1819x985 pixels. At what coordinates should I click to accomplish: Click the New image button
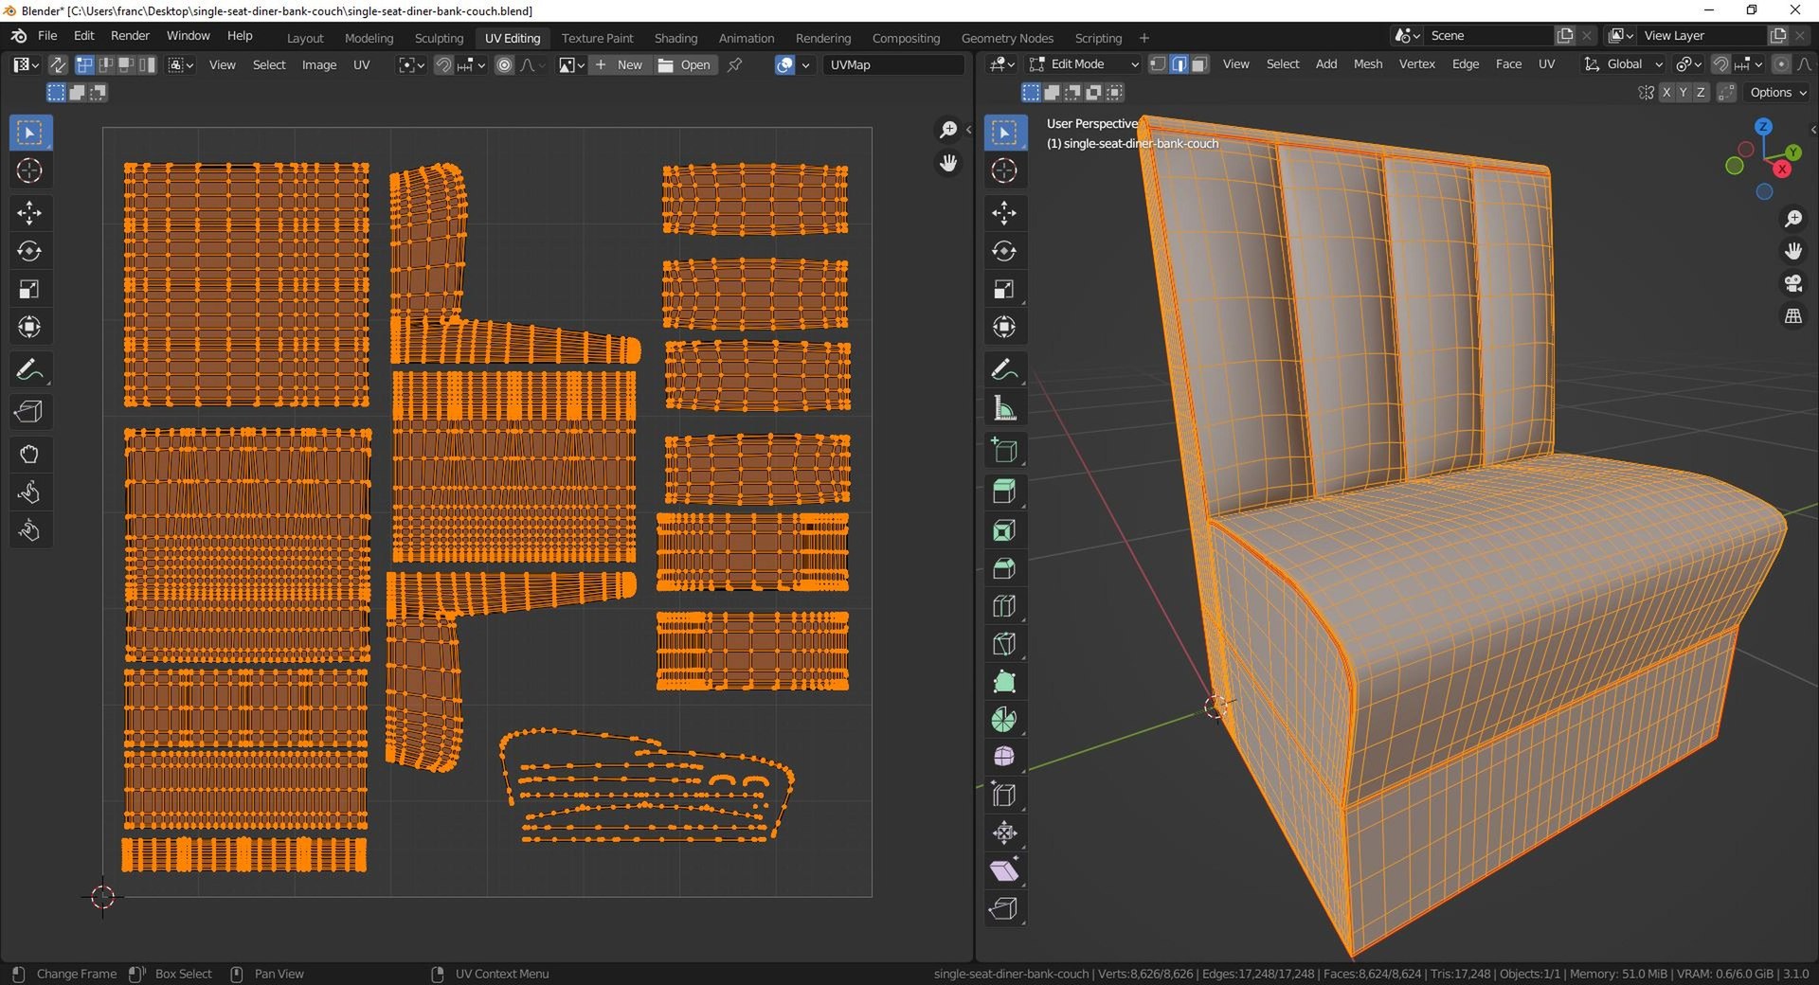coord(619,64)
